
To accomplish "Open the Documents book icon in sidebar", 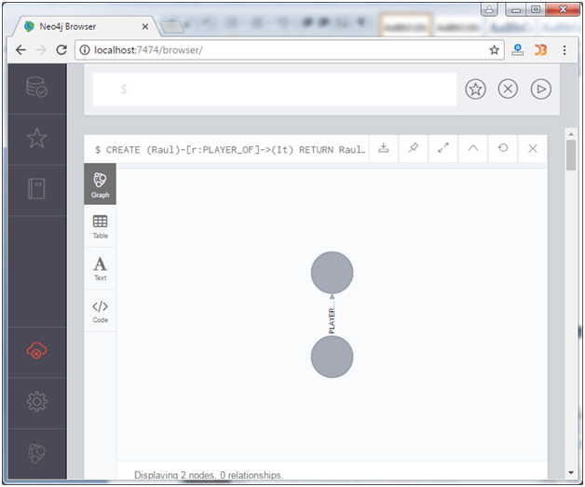I will [x=36, y=188].
